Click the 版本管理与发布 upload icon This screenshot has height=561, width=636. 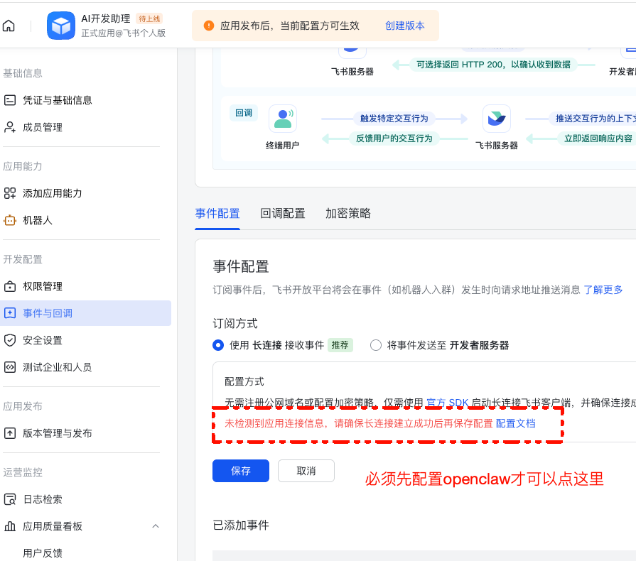[x=10, y=433]
